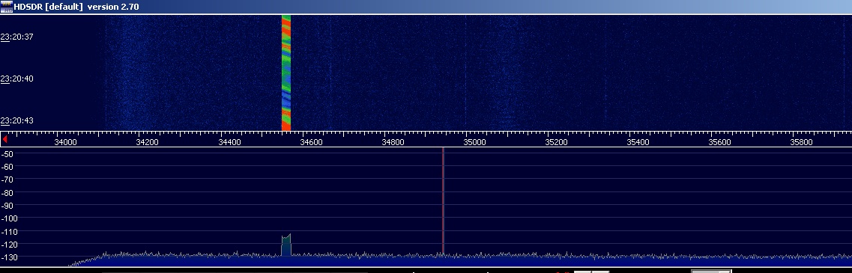Screen dimensions: 852x273
Task: Click the 35000 frequency scale label
Action: (474, 142)
